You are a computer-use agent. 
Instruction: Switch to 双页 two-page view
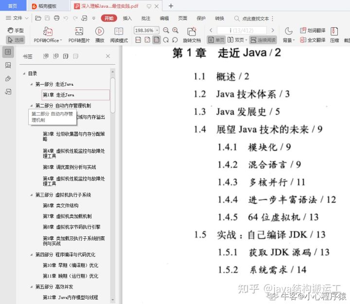[237, 40]
